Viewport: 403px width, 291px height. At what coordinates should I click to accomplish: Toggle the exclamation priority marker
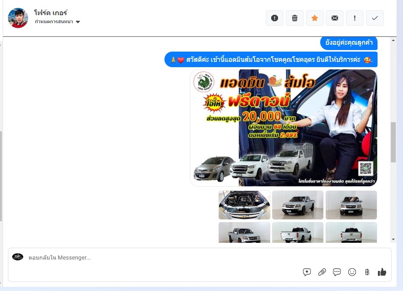pyautogui.click(x=355, y=18)
